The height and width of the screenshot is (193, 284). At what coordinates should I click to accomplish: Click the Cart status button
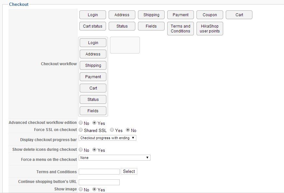click(93, 26)
